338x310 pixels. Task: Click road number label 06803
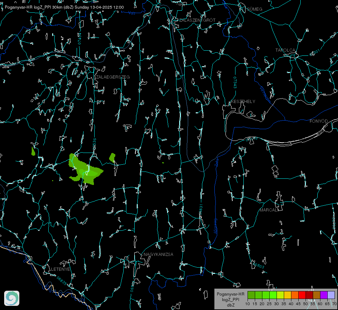[258, 266]
